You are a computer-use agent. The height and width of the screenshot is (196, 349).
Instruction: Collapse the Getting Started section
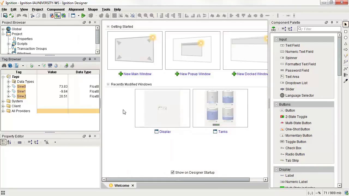pyautogui.click(x=108, y=26)
